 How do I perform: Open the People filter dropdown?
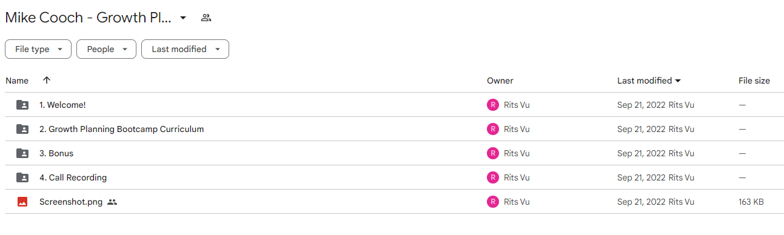coord(106,49)
